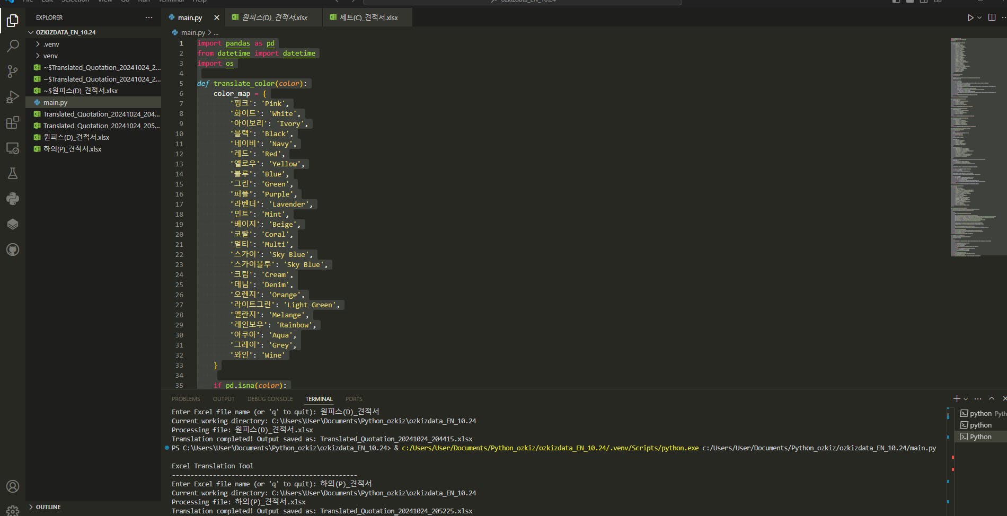Maximize the terminal panel size
The width and height of the screenshot is (1007, 516).
pos(992,398)
